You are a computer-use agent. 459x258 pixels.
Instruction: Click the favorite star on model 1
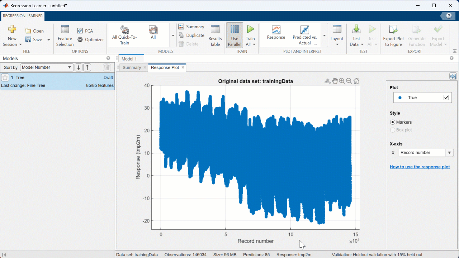click(x=5, y=77)
